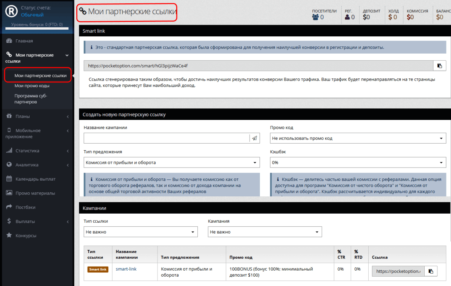Viewport: 451px width, 286px height.
Task: Click the Smart link badge in table
Action: click(98, 269)
